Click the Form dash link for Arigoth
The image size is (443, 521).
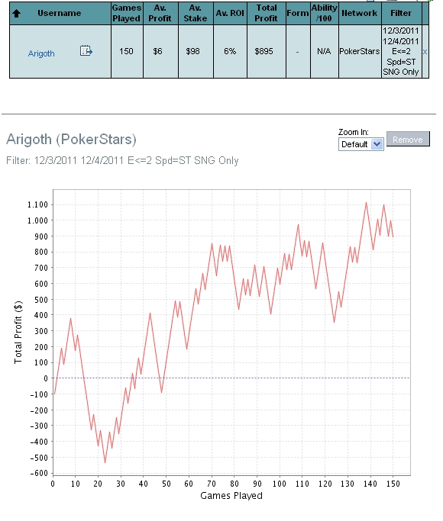click(297, 52)
